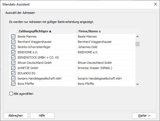
Task: Close the Mandats-Assistent dialog
Action: point(156,4)
